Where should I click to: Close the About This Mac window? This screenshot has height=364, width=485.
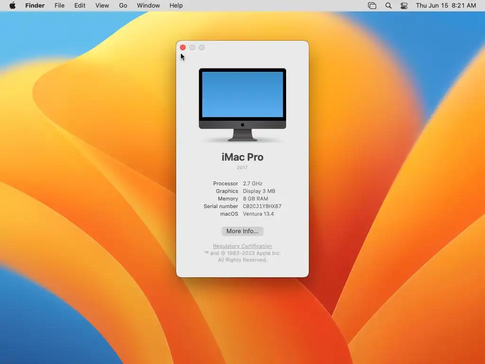tap(183, 47)
